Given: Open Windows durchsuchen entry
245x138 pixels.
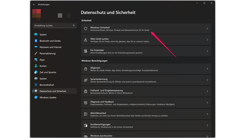Looking at the screenshot, I should click(146, 135).
